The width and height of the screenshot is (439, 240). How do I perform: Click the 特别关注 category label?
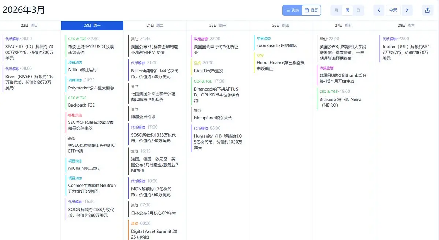tap(75, 115)
